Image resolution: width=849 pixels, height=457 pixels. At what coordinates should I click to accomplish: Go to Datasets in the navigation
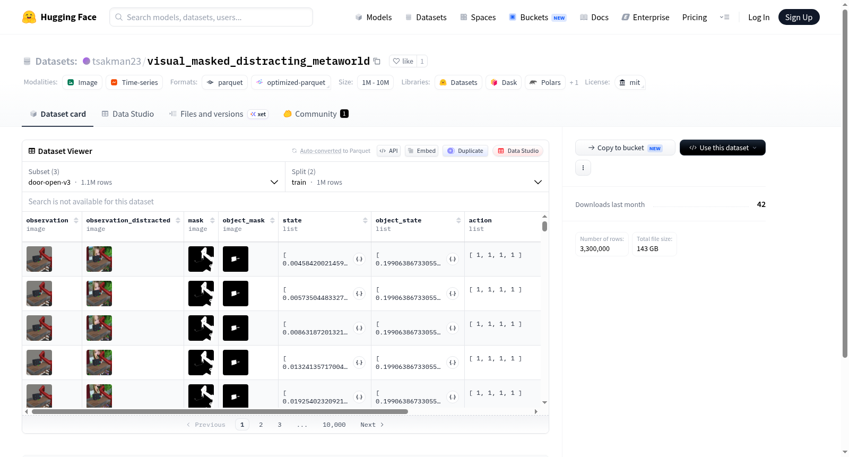click(426, 18)
